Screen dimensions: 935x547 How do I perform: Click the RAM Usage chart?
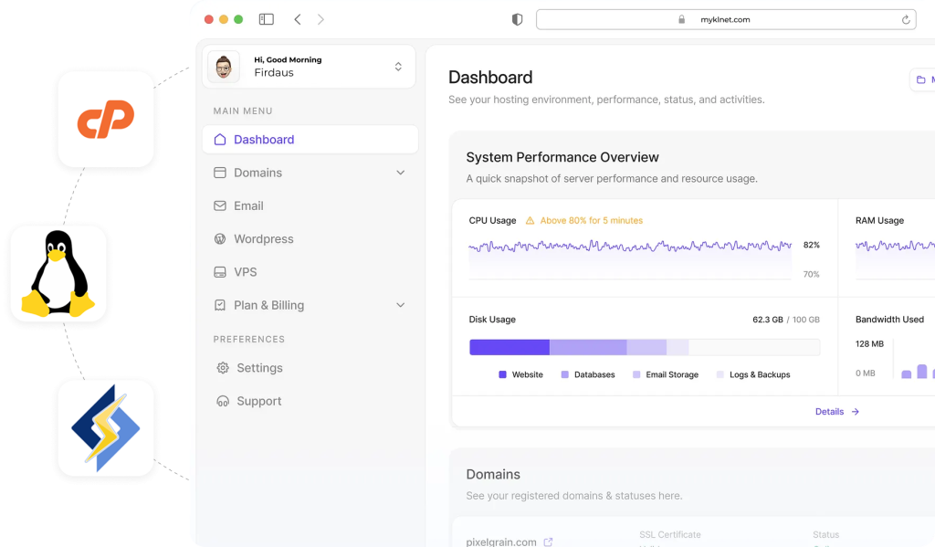895,258
